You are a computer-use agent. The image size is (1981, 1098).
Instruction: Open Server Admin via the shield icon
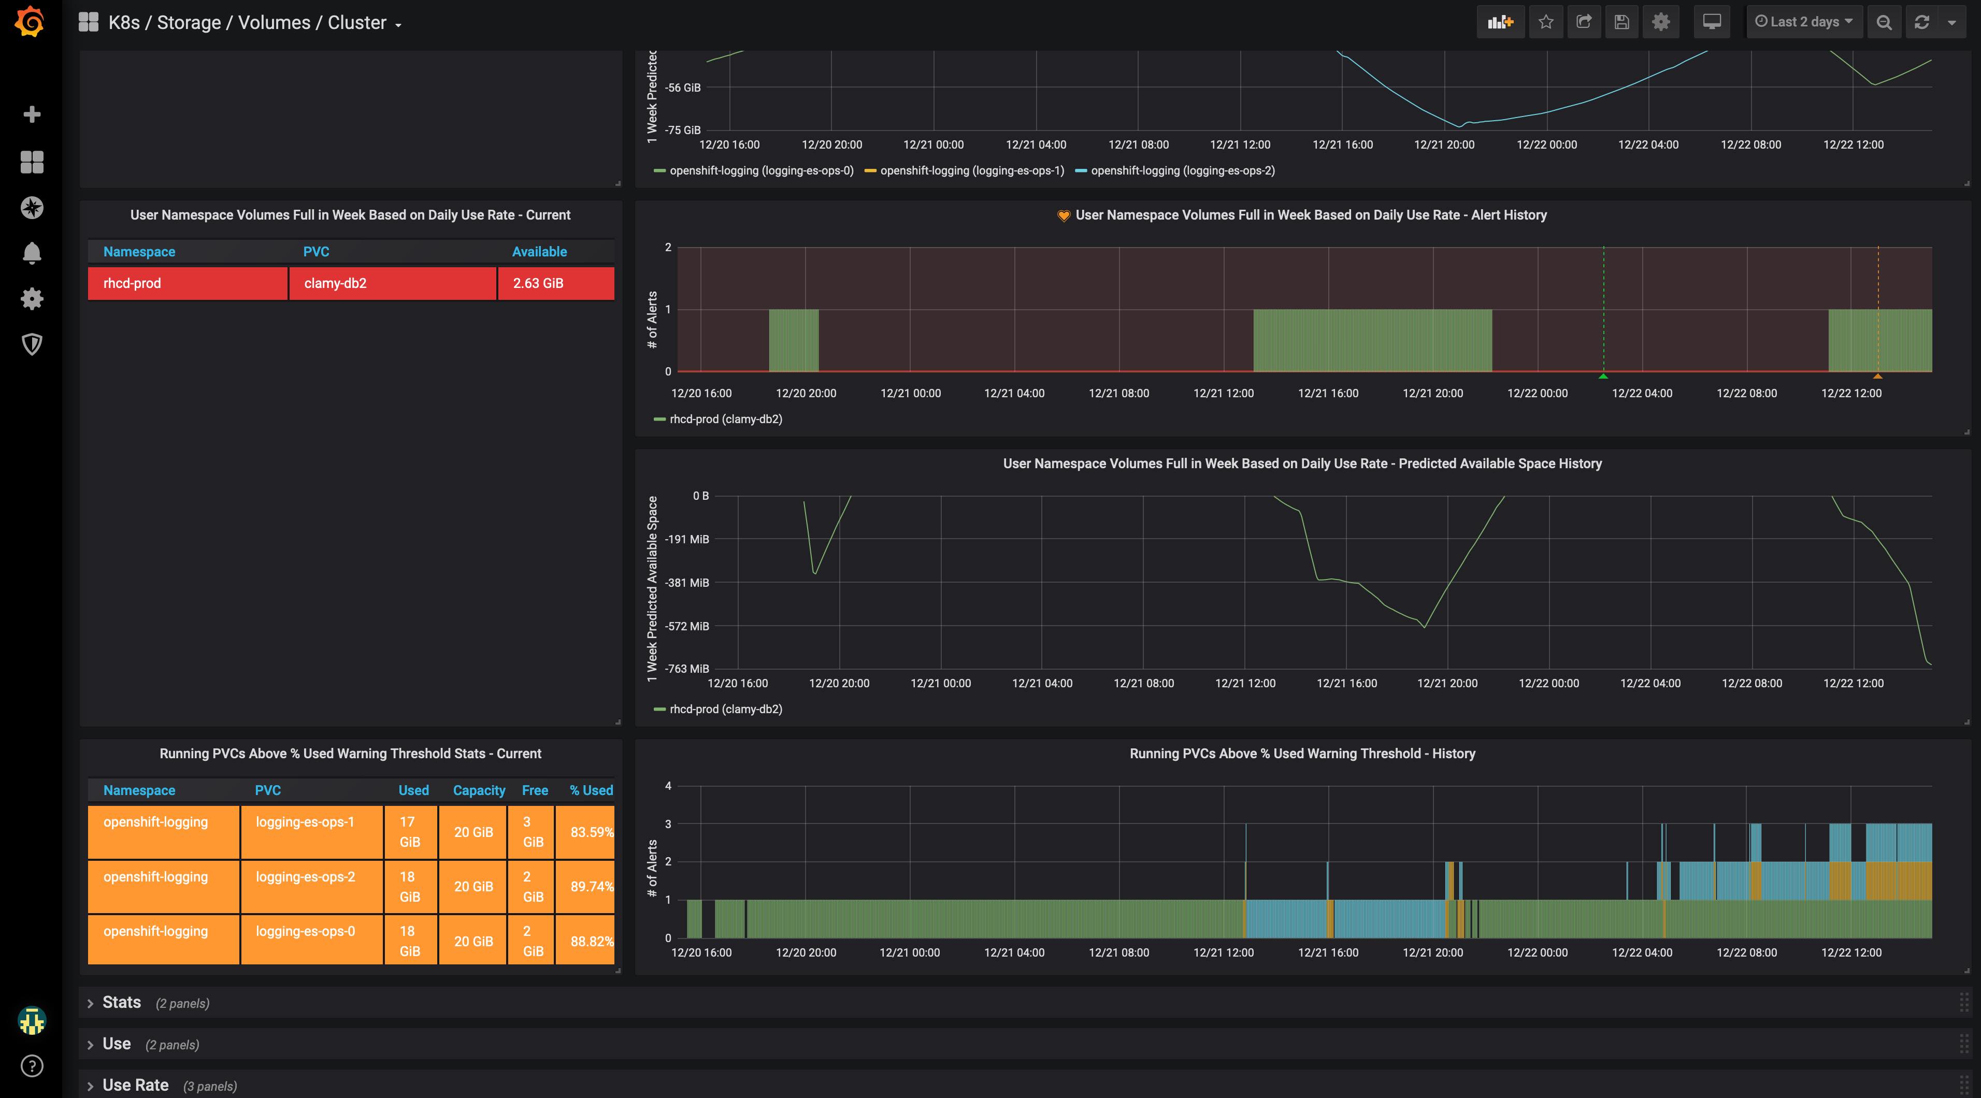pyautogui.click(x=32, y=344)
